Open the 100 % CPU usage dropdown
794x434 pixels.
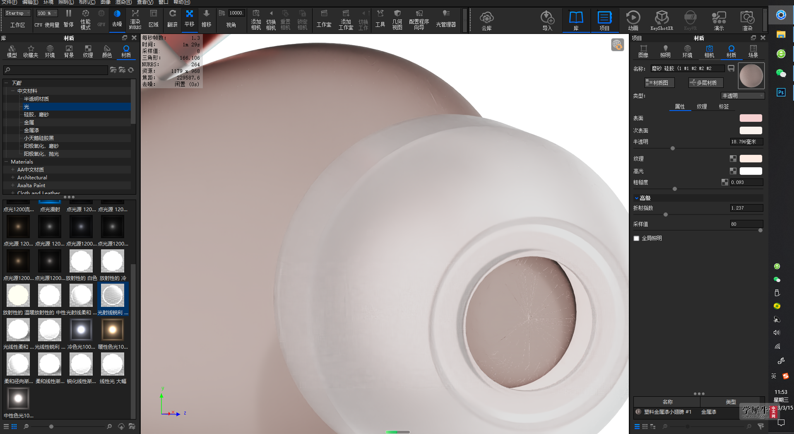47,13
